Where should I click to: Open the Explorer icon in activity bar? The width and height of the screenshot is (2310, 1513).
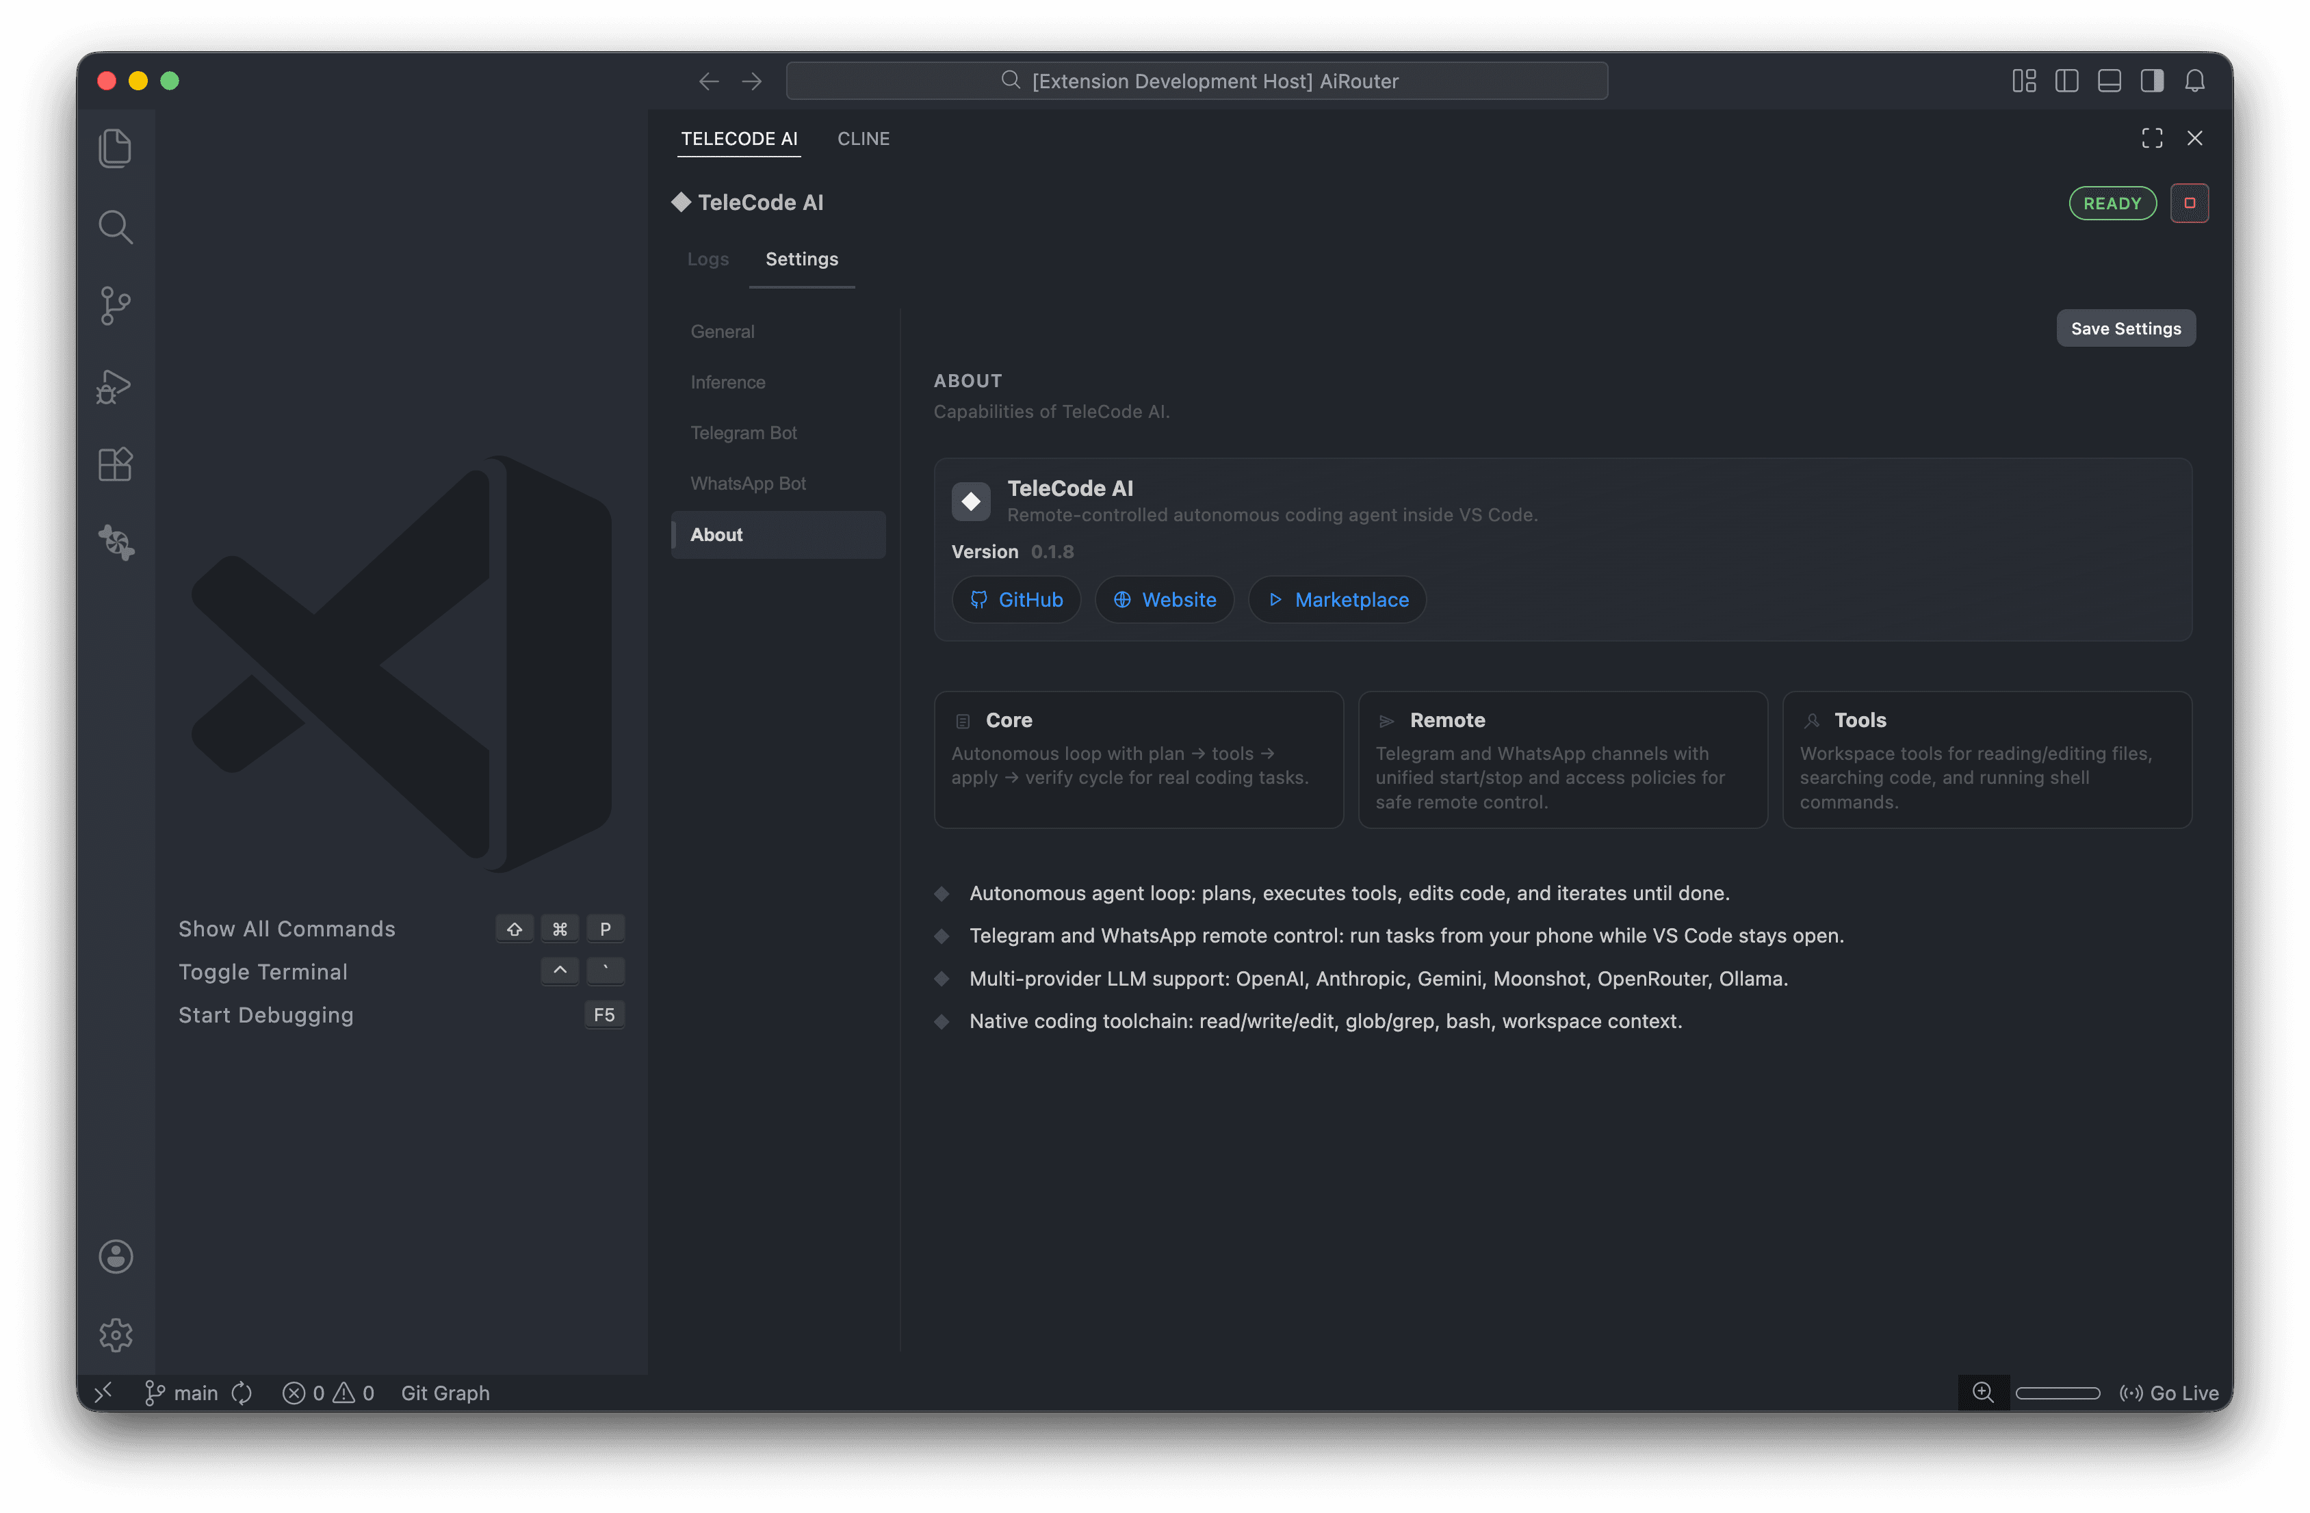click(116, 148)
